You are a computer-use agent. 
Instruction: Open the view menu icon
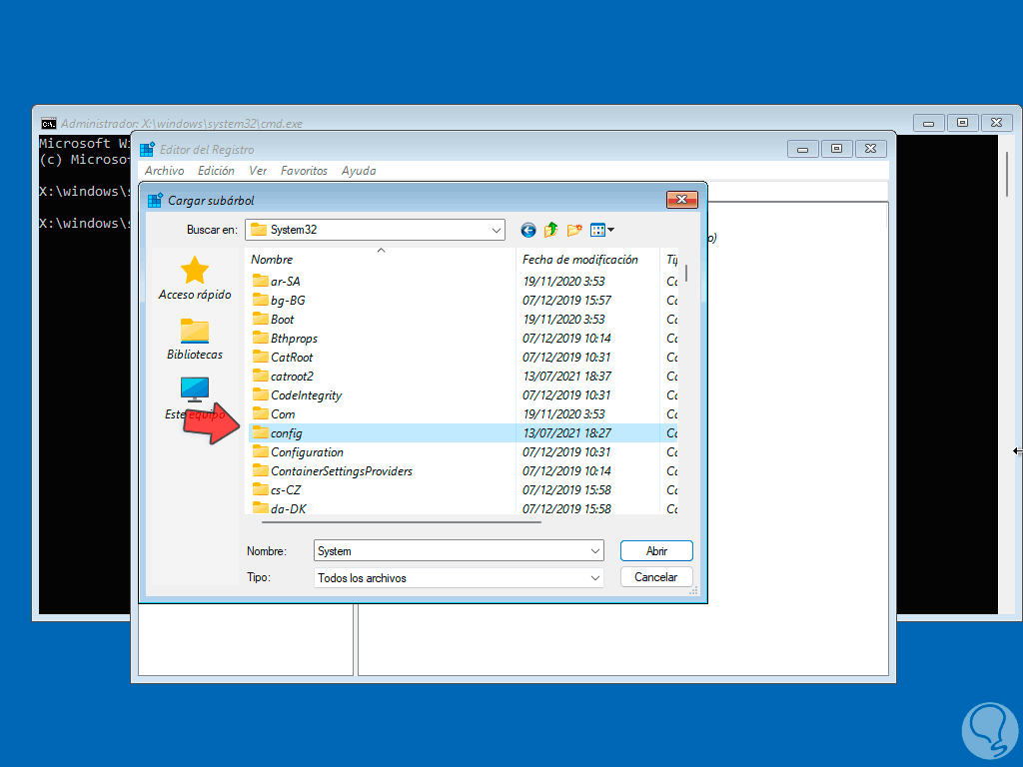597,230
